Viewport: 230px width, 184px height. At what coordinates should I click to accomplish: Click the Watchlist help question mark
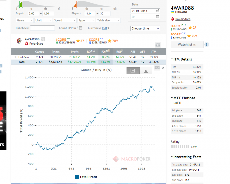207,44
